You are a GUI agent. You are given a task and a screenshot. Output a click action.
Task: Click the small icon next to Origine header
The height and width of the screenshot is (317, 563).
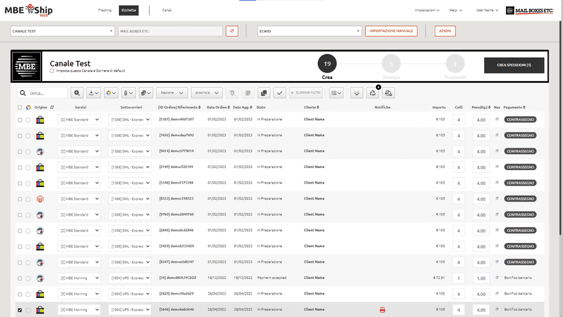[52, 107]
